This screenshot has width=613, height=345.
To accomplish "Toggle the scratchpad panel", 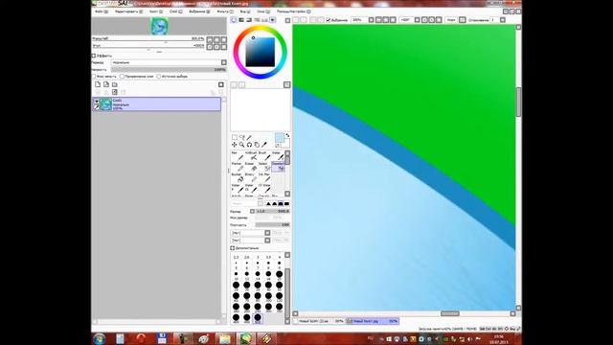I will (x=272, y=19).
